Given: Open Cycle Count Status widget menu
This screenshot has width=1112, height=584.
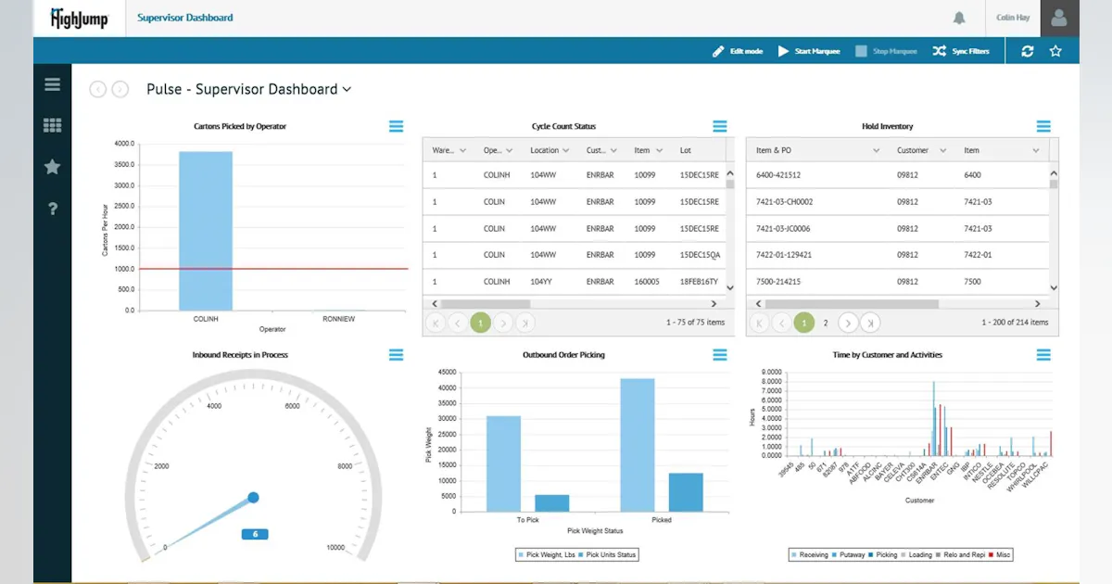Looking at the screenshot, I should pyautogui.click(x=720, y=126).
